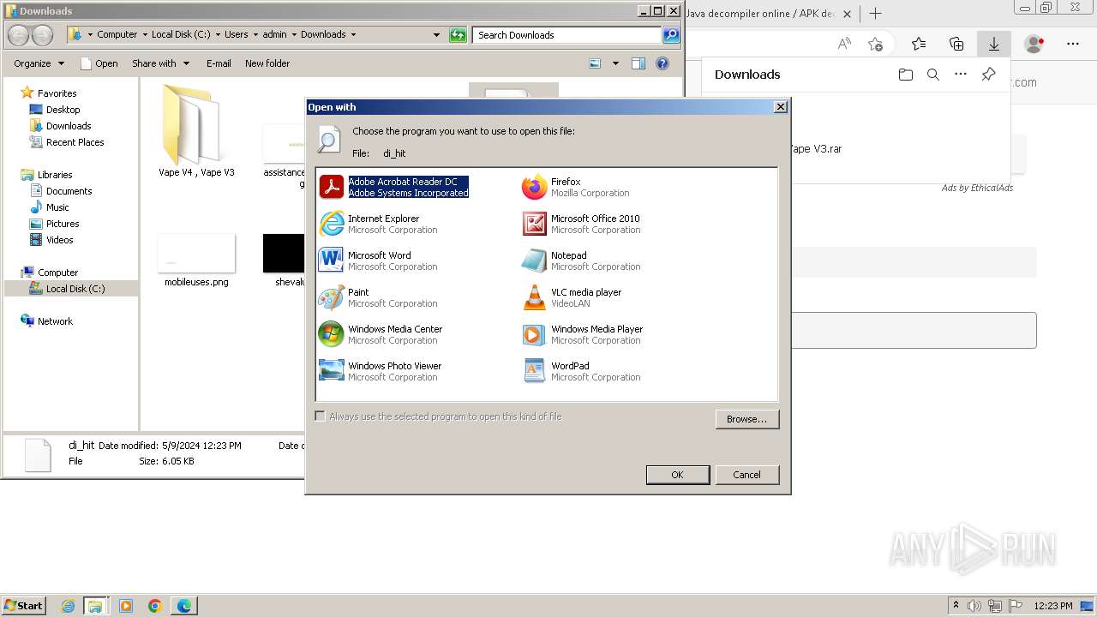Screen dimensions: 1097x617
Task: Select Microsoft Office 2010 icon
Action: point(534,224)
